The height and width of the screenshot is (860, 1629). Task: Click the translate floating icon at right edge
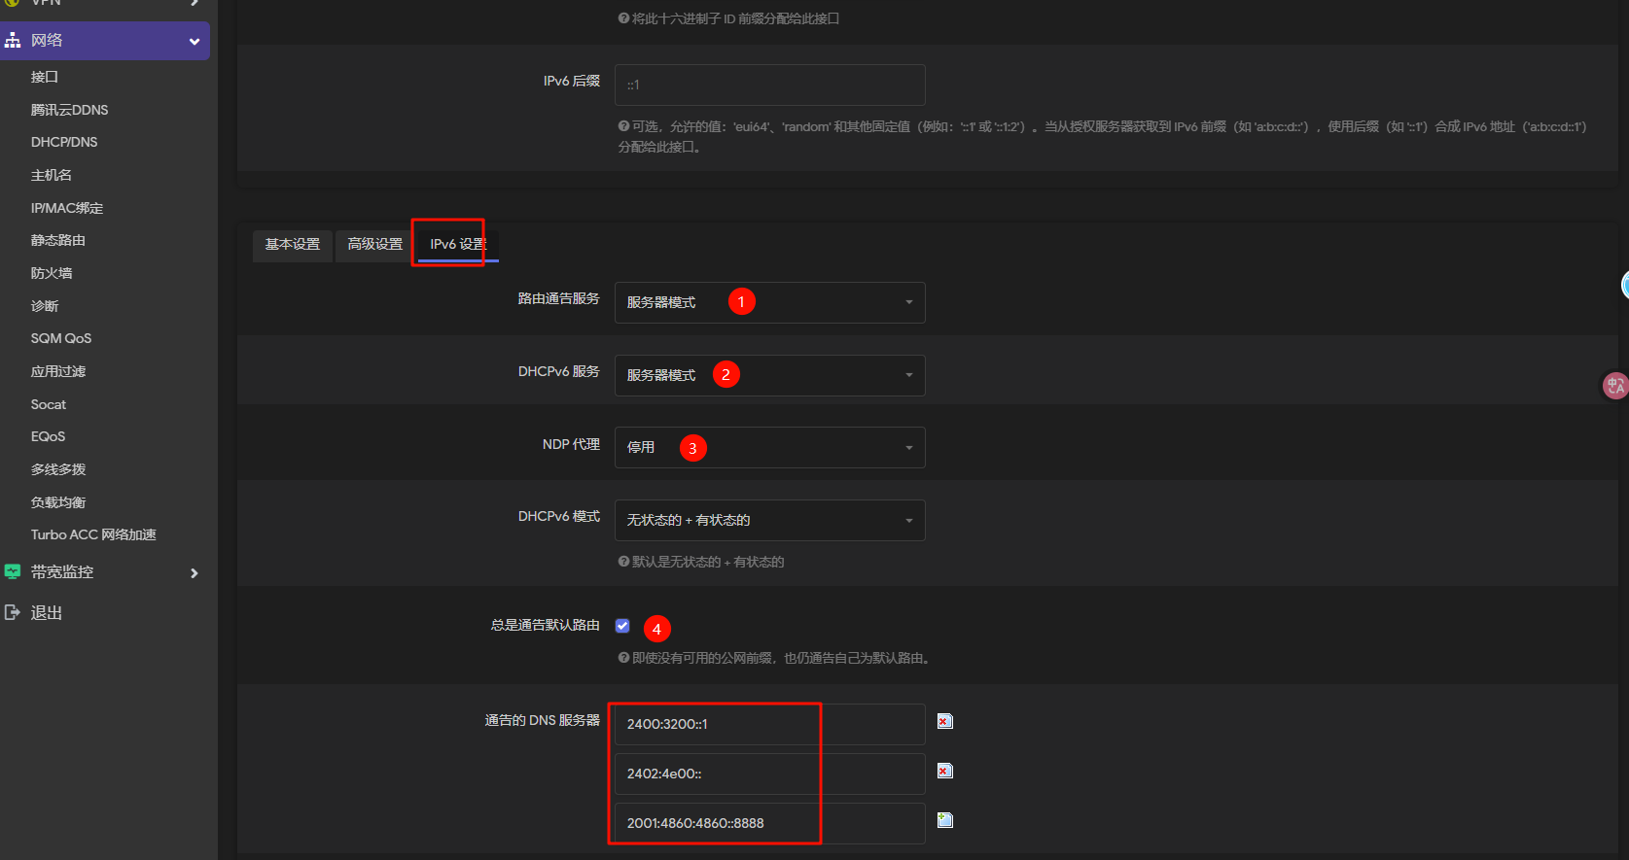[x=1614, y=386]
